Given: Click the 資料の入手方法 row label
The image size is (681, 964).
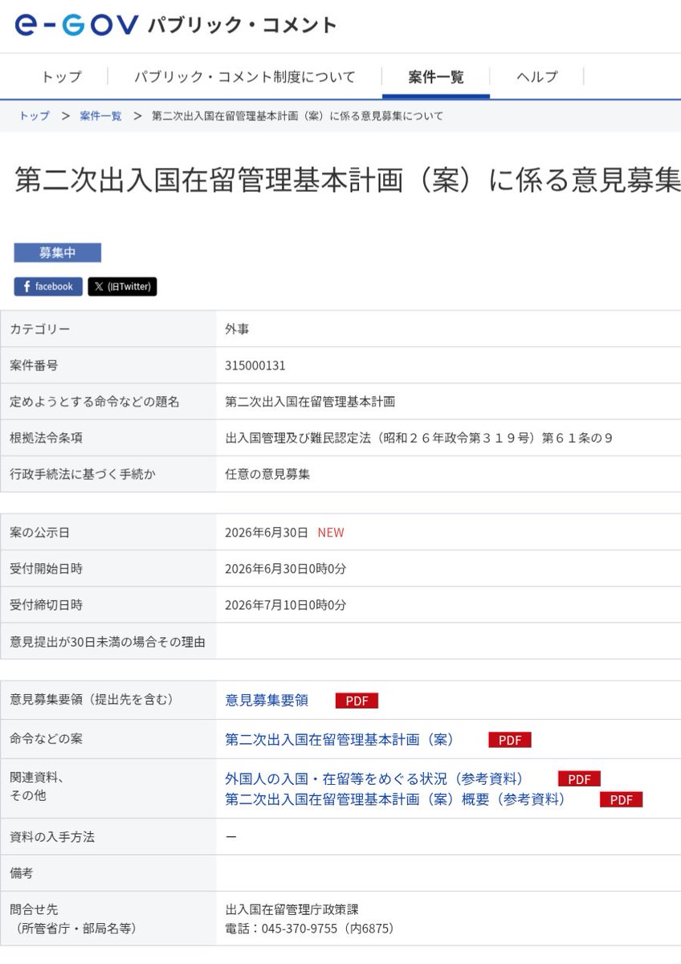Looking at the screenshot, I should 52,837.
